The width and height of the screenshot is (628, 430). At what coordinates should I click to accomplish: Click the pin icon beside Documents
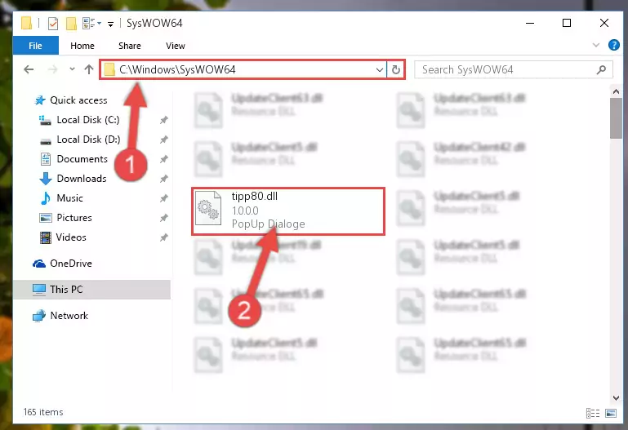pos(164,159)
